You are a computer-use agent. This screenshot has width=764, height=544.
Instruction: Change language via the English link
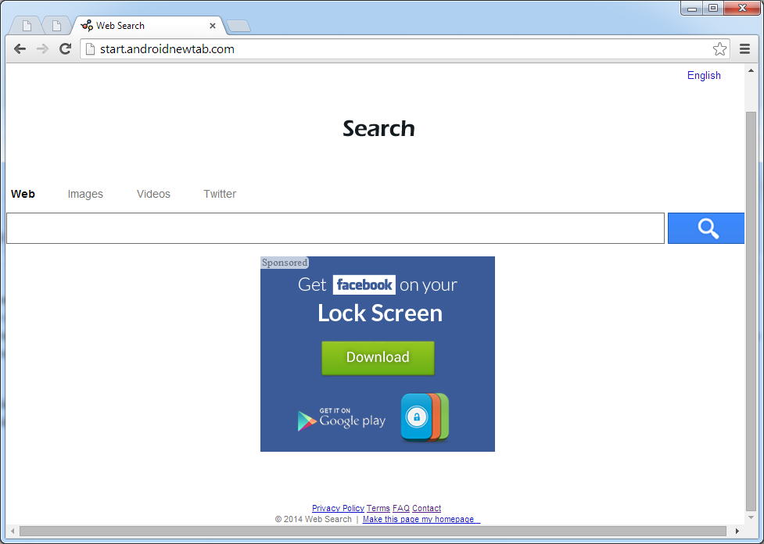click(x=704, y=75)
